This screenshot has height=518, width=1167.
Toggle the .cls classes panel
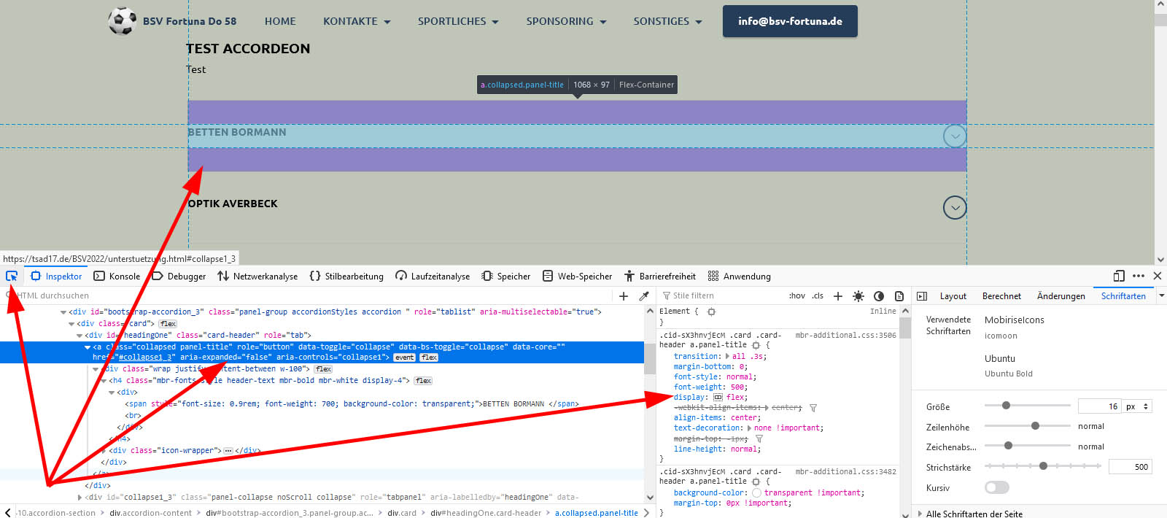point(818,296)
